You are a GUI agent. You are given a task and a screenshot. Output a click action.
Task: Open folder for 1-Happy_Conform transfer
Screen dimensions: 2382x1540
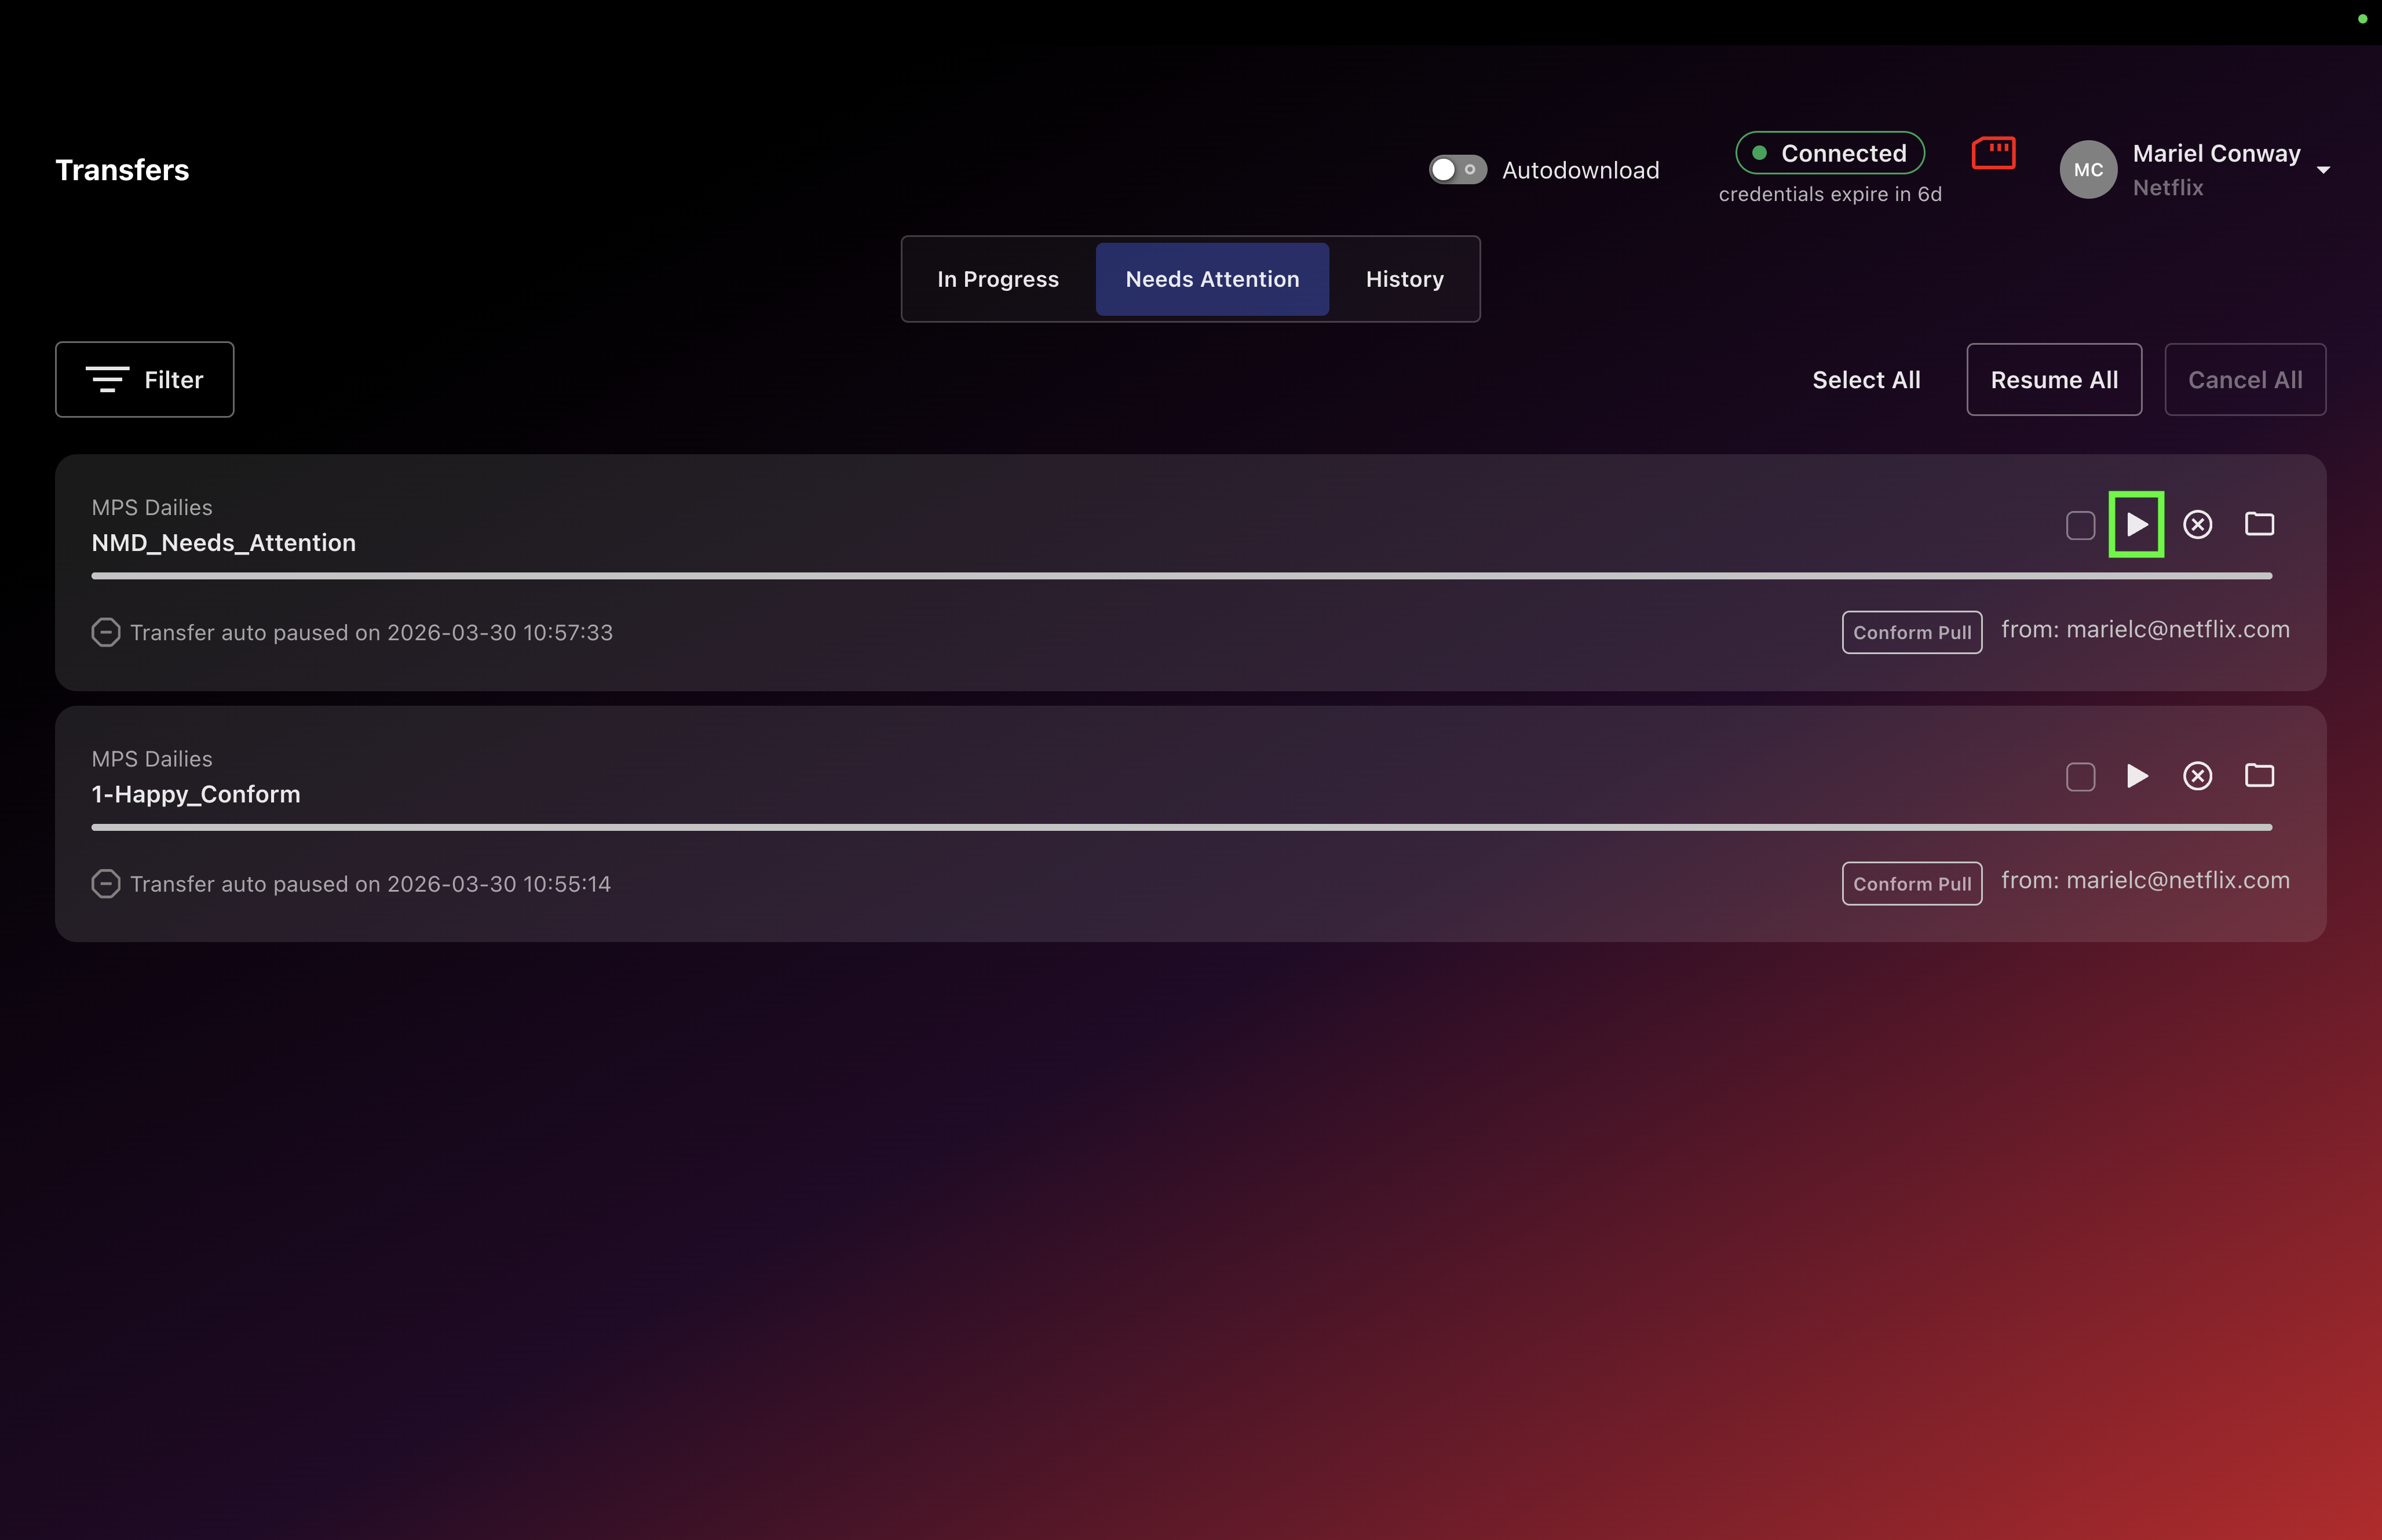(2259, 776)
